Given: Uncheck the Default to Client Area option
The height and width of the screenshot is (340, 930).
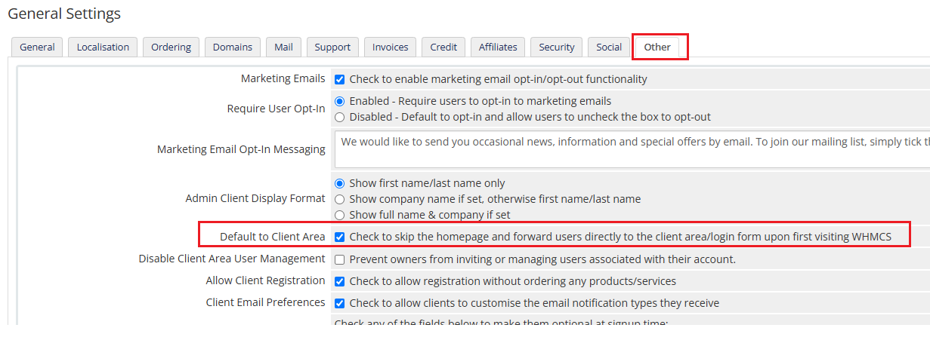Looking at the screenshot, I should point(340,237).
